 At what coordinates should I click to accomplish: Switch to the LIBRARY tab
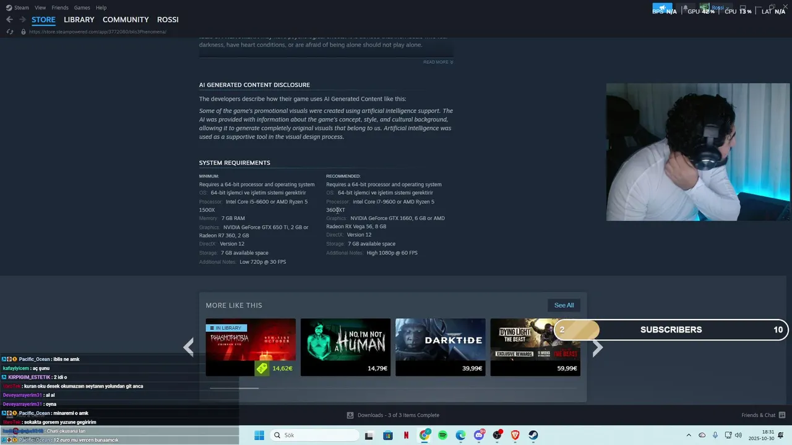pos(79,20)
